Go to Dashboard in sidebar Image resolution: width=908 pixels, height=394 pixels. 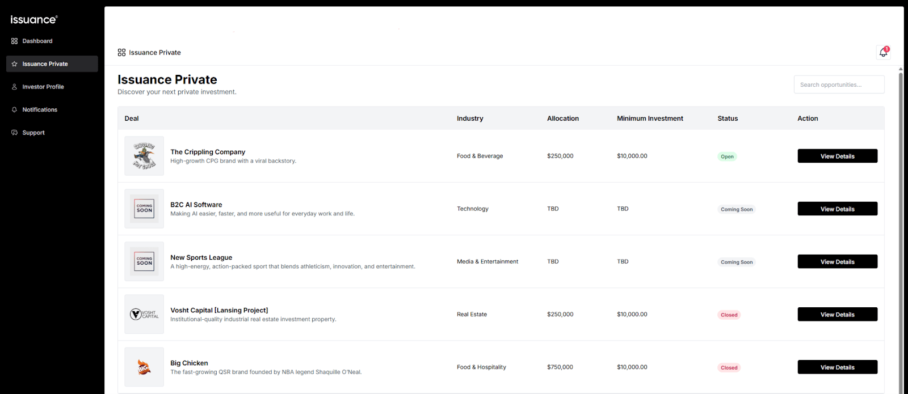coord(52,41)
